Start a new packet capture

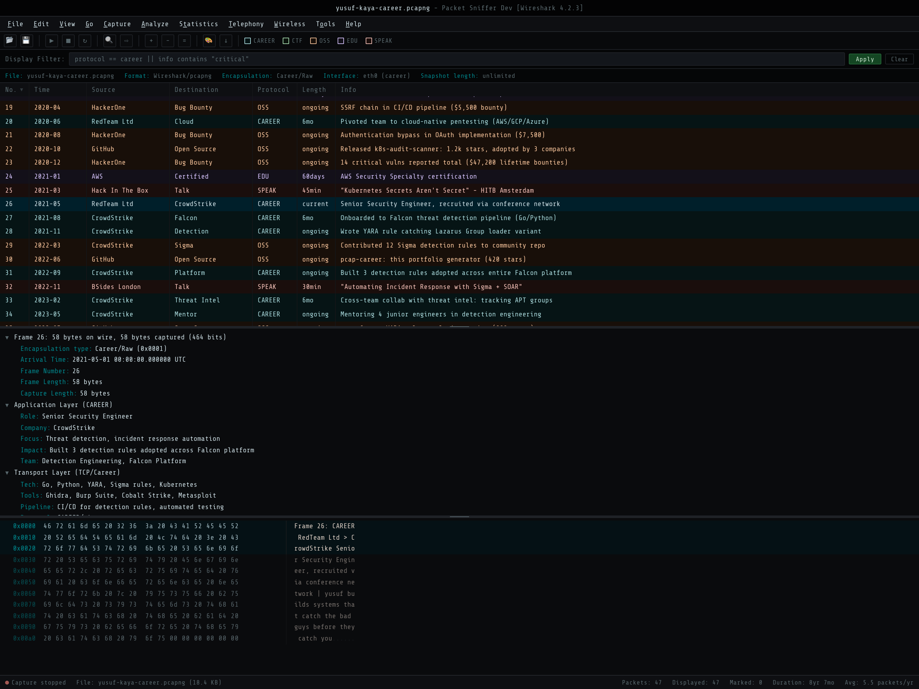click(x=51, y=41)
